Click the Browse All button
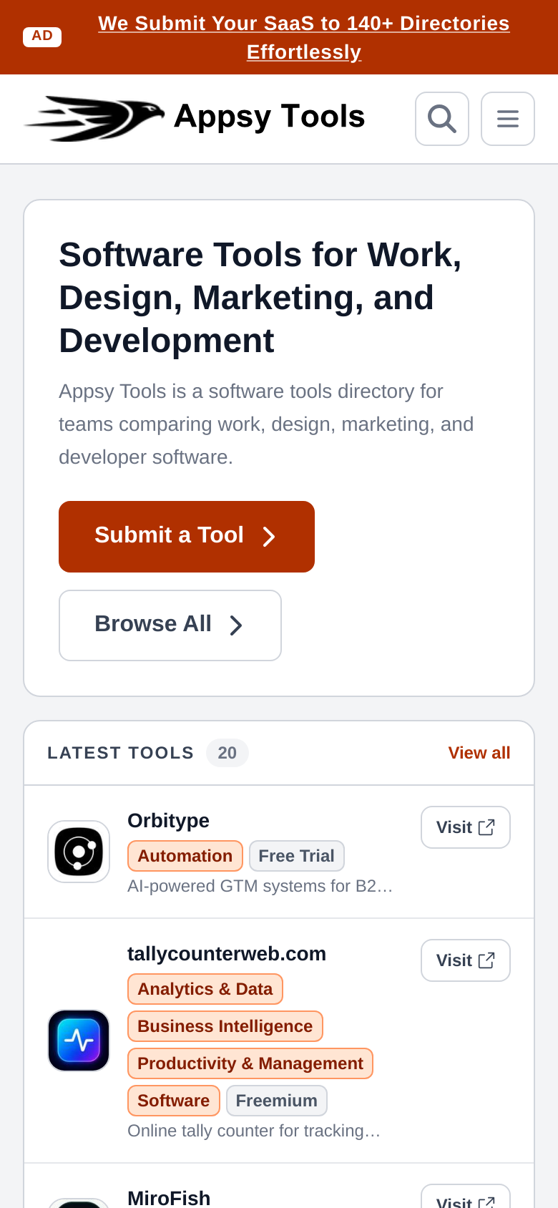 (x=170, y=625)
